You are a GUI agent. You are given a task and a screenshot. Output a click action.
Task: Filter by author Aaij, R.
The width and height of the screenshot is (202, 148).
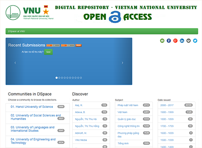tap(79, 105)
